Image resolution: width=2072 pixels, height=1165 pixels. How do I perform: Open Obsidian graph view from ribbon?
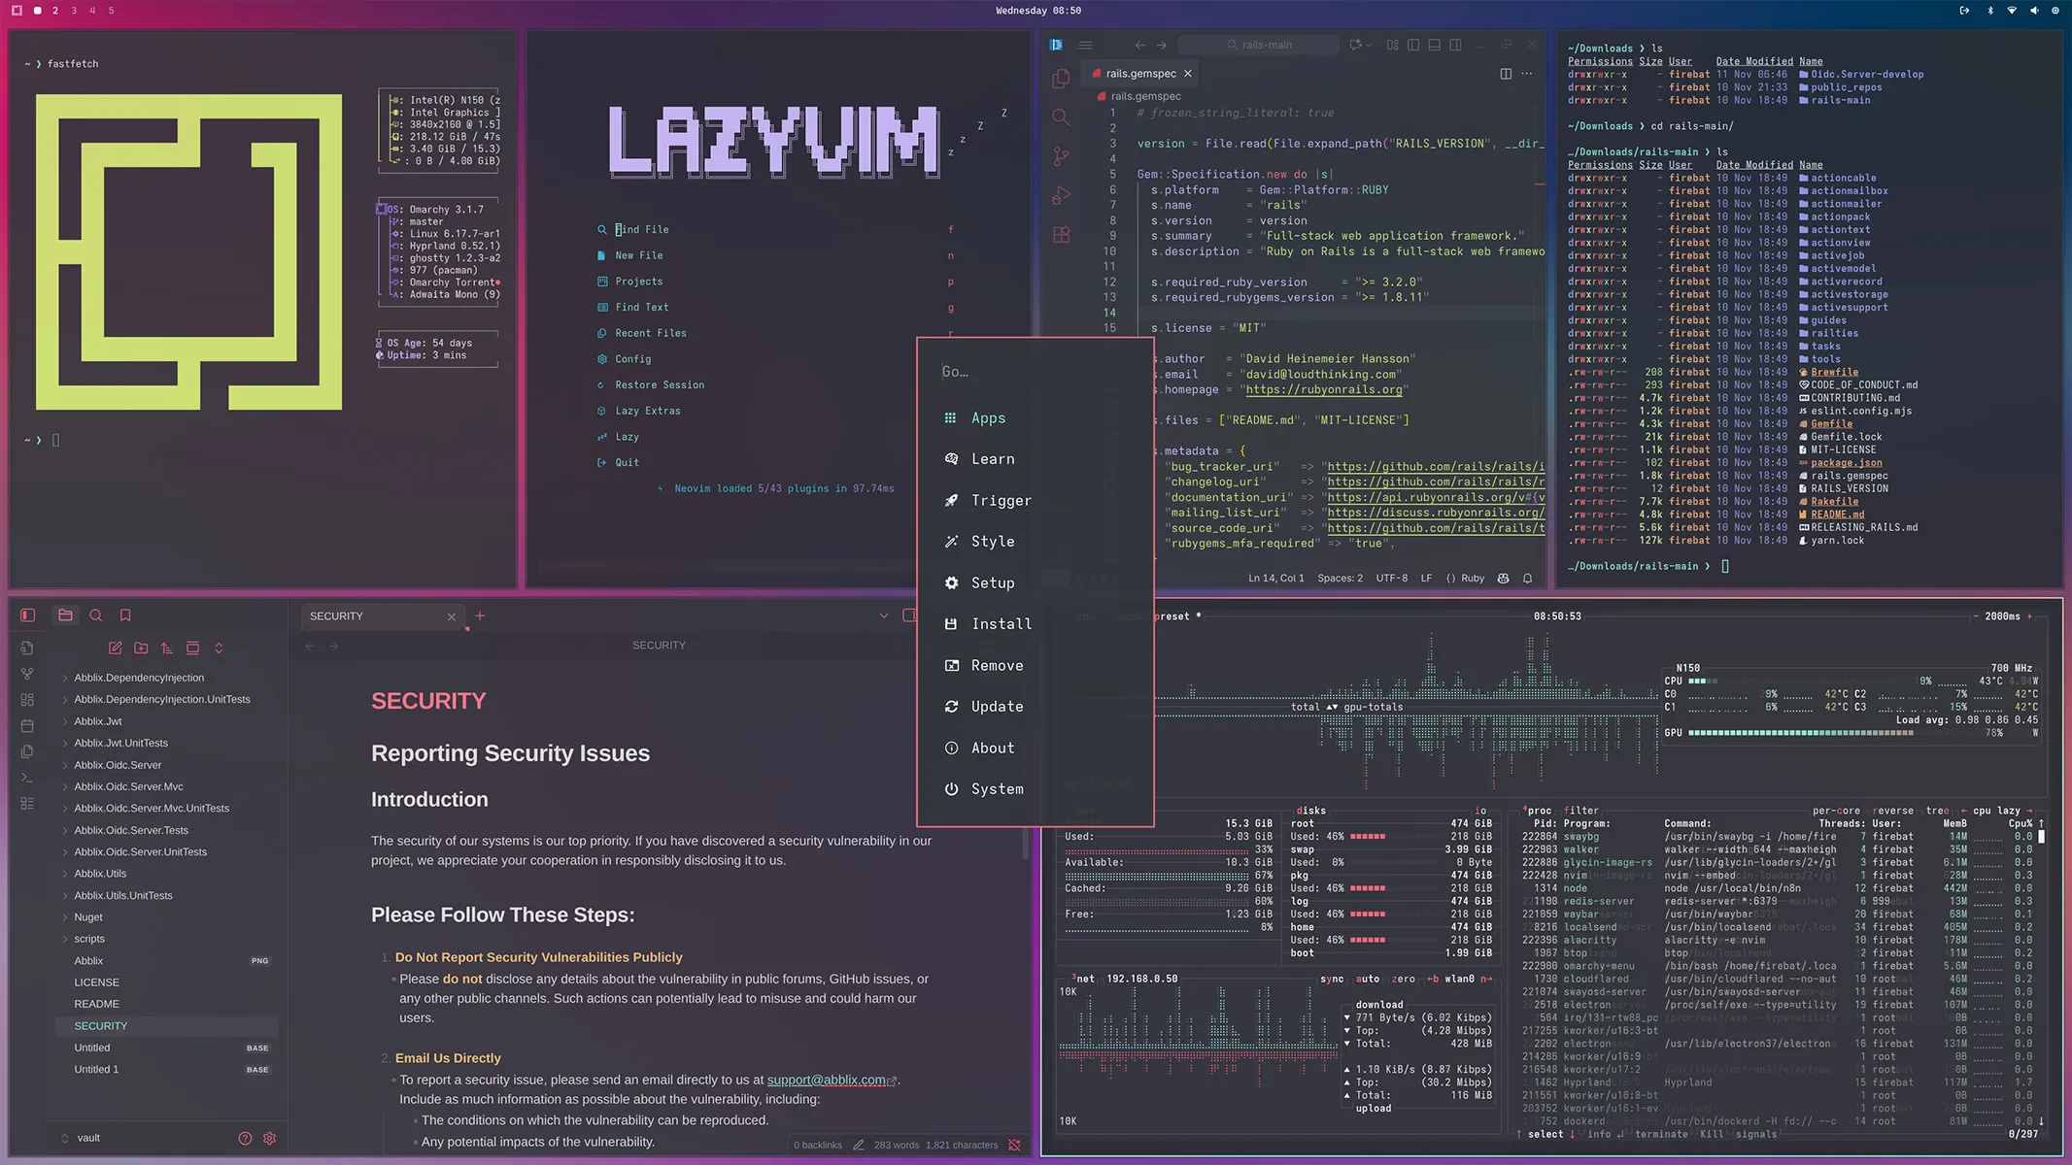(x=27, y=674)
